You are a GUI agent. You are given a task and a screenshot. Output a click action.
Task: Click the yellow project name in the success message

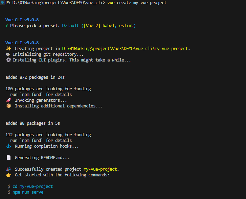point(101,169)
